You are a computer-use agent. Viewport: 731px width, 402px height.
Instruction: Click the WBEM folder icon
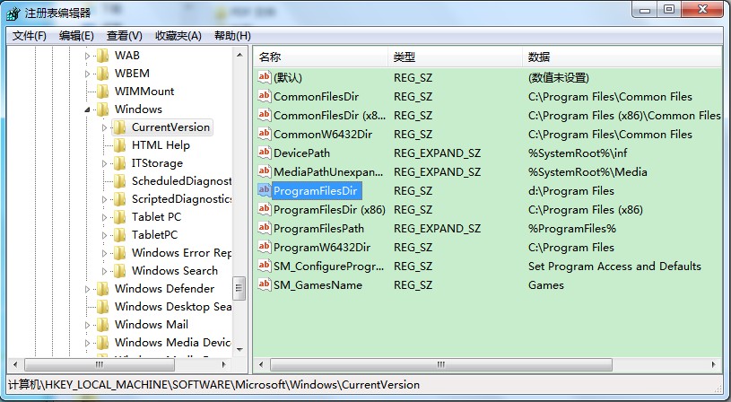coord(102,74)
